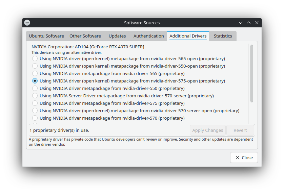Select nvidia-driver-570-server Server Driver
The height and width of the screenshot is (193, 284).
(123, 96)
